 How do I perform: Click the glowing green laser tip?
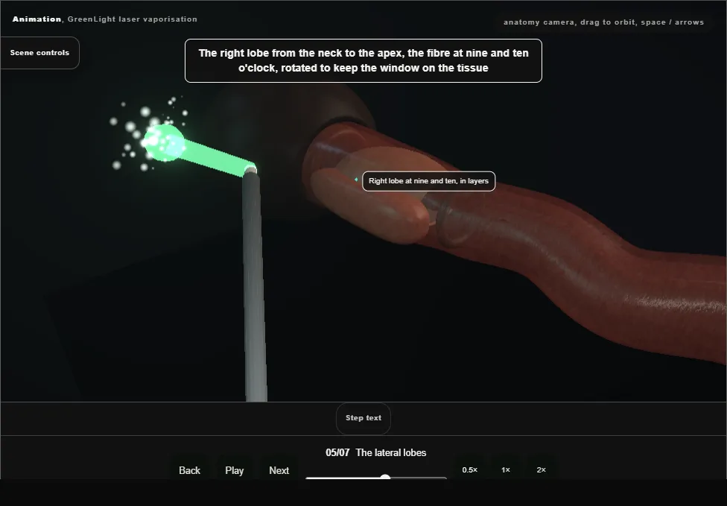(164, 143)
